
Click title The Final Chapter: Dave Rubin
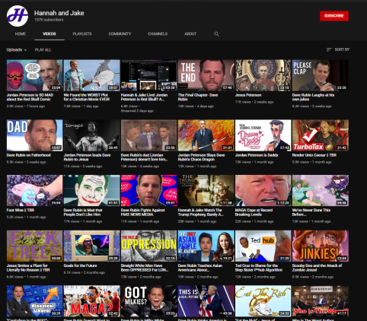click(x=198, y=97)
